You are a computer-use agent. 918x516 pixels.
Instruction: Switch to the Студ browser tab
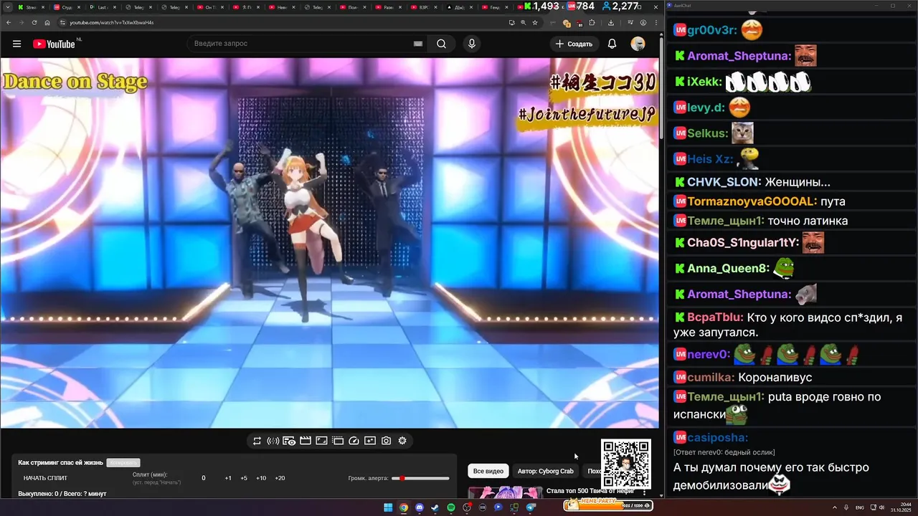pos(68,7)
